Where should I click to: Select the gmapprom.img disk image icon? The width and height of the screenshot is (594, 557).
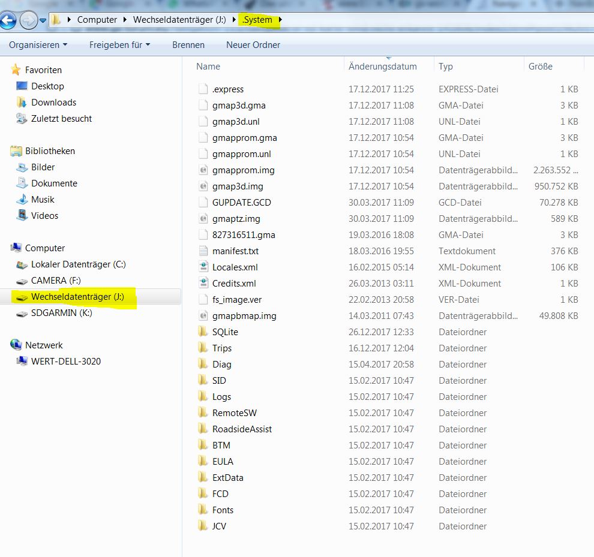click(x=203, y=170)
